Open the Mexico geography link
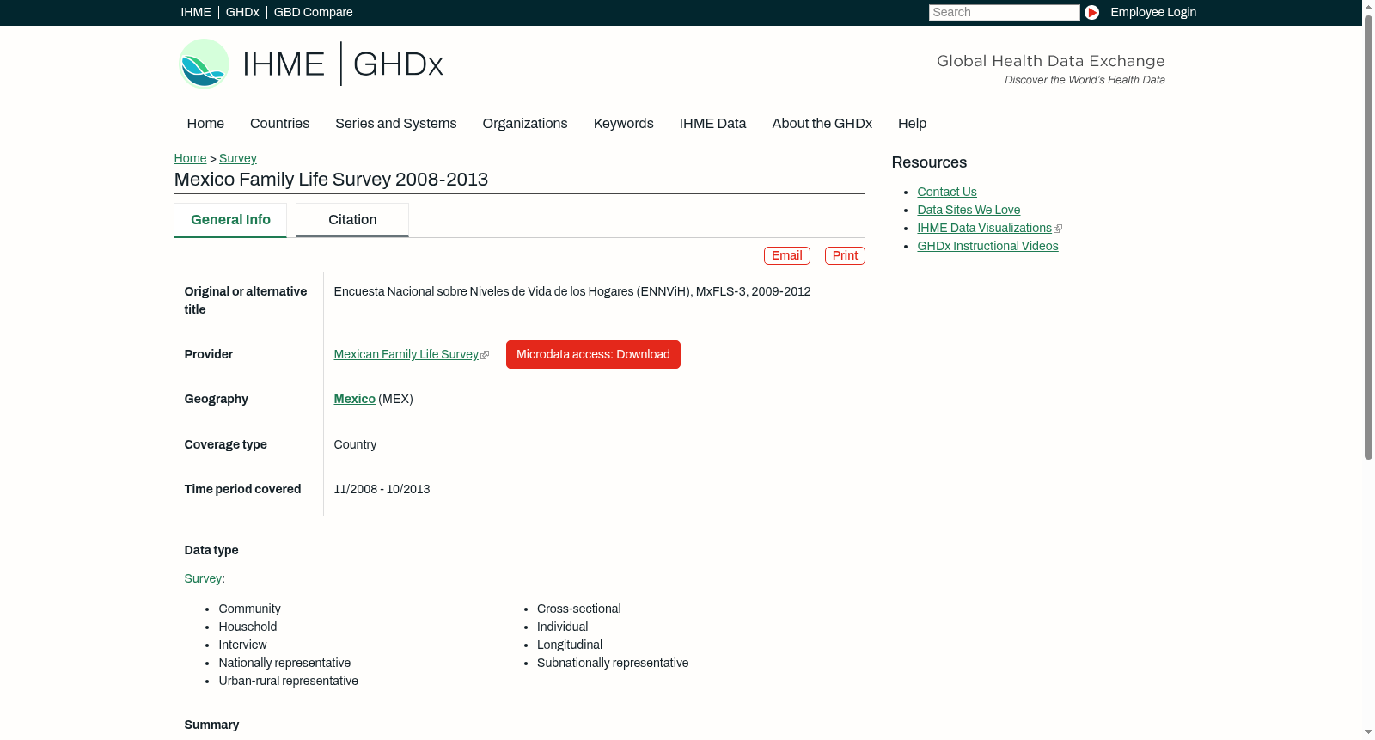Viewport: 1375px width, 740px height. [354, 399]
